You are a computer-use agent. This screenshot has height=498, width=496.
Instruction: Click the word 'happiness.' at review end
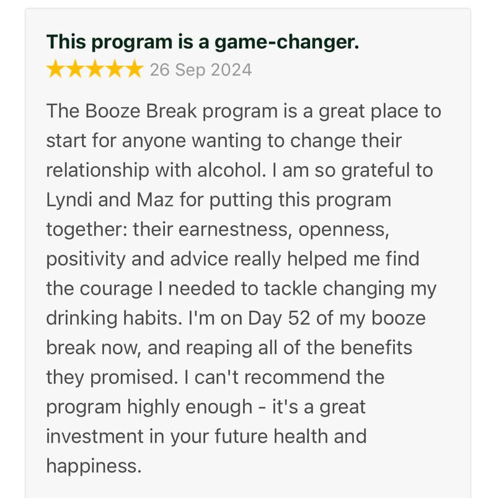pyautogui.click(x=94, y=467)
